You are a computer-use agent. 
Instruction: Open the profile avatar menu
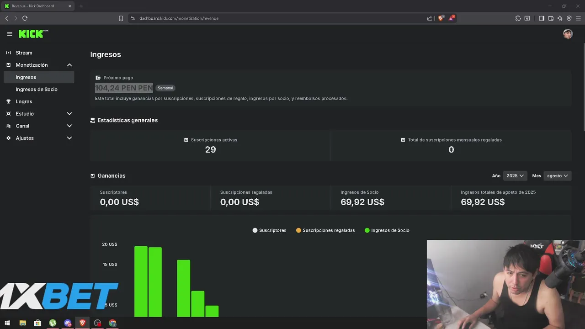tap(568, 34)
